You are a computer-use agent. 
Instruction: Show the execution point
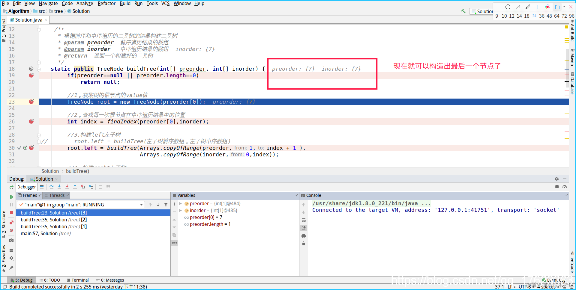[x=42, y=187]
